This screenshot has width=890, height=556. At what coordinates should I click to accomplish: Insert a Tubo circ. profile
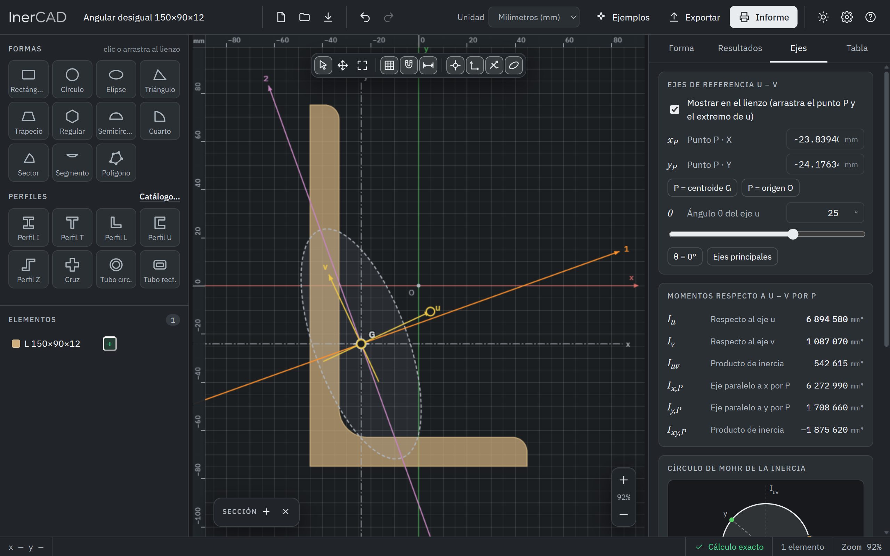(x=116, y=269)
